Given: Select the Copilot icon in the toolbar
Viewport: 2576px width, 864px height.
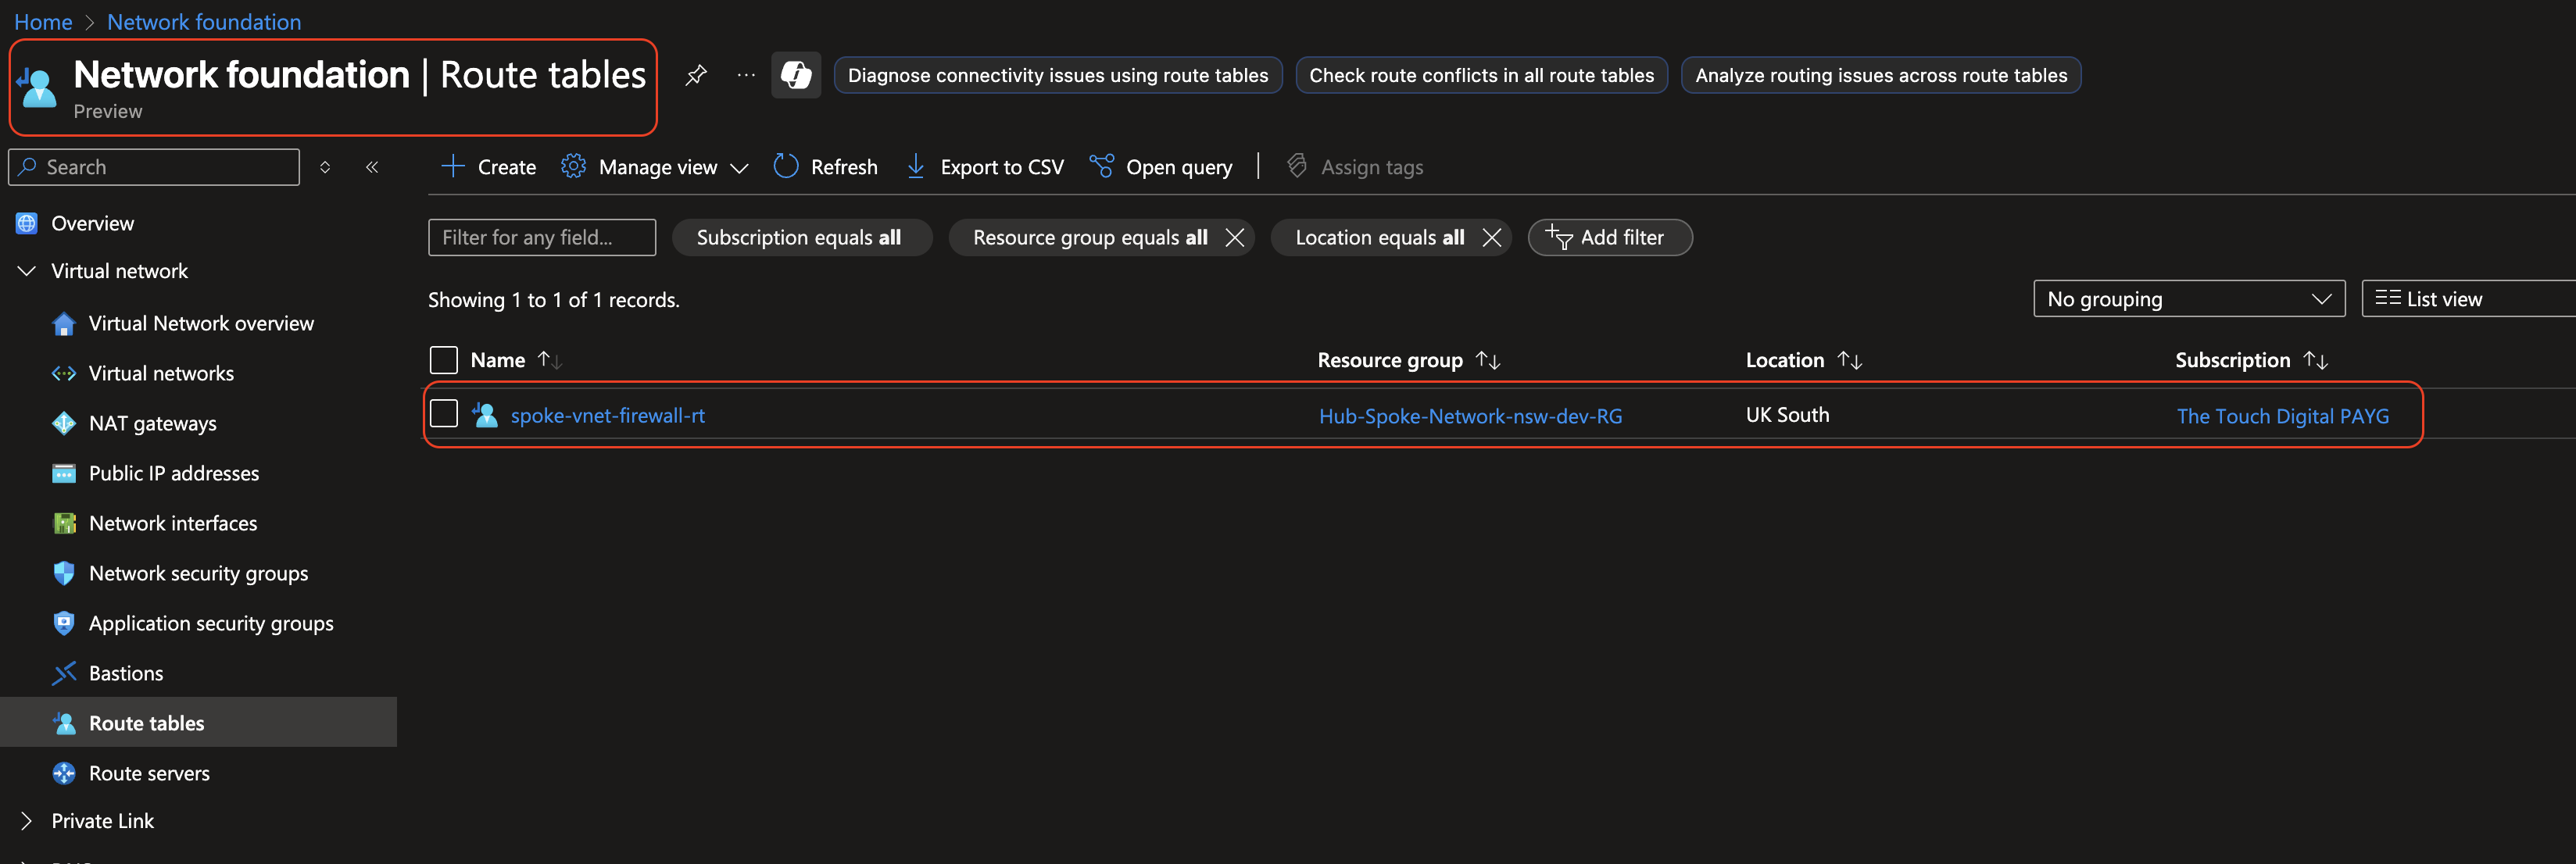Looking at the screenshot, I should click(x=796, y=74).
